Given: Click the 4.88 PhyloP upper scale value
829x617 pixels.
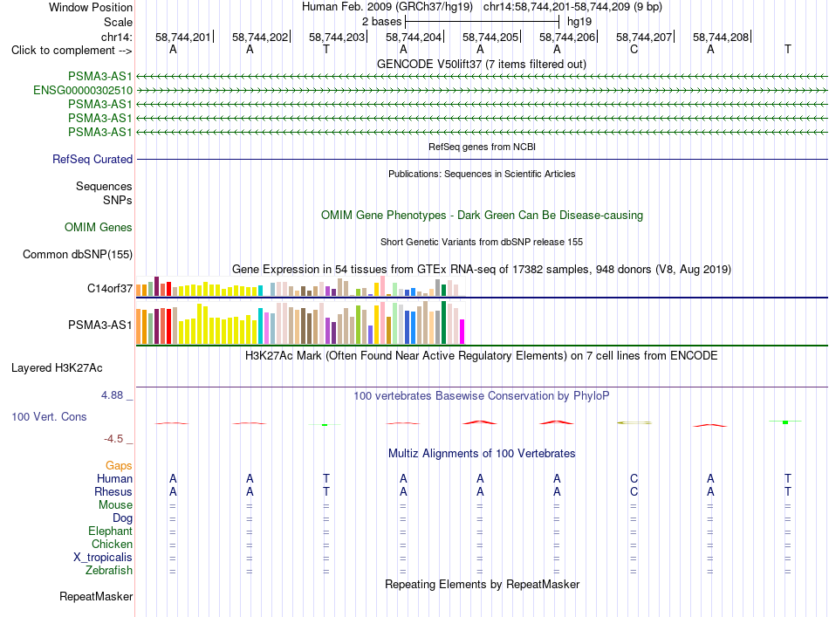Looking at the screenshot, I should tap(112, 395).
